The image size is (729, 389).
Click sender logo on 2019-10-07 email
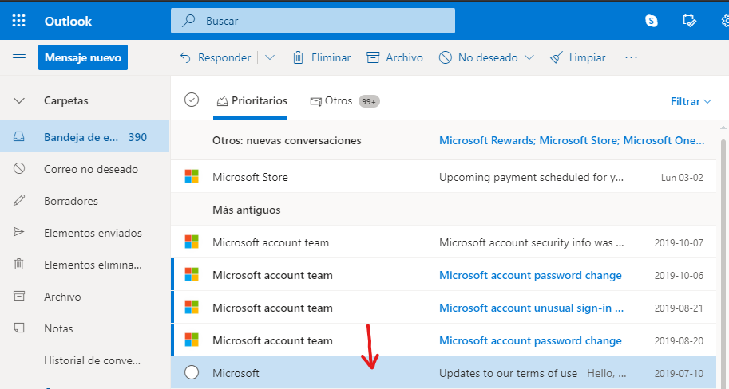(192, 242)
